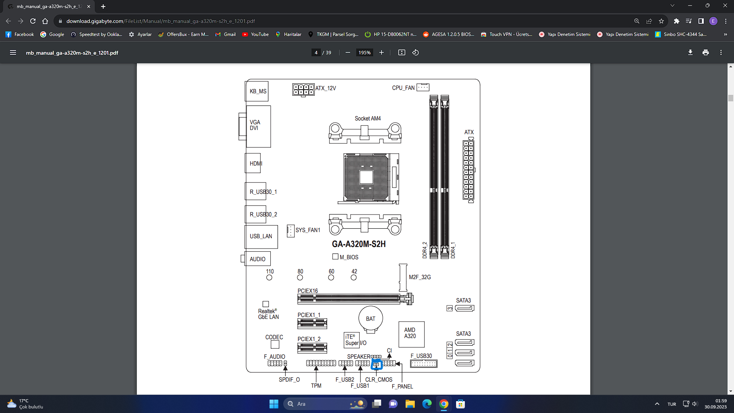Open the PDF sidebar menu icon
734x413 pixels.
(13, 53)
